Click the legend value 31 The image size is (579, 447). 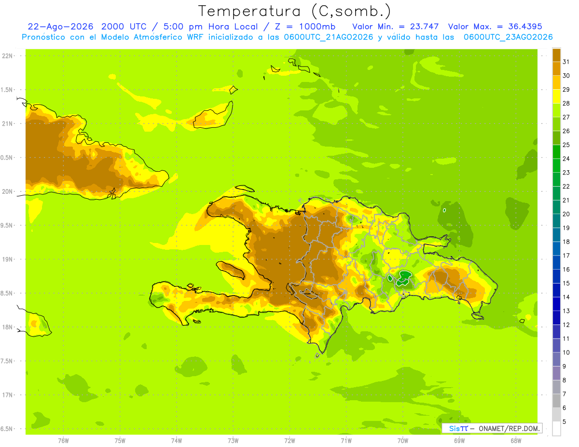pyautogui.click(x=566, y=62)
